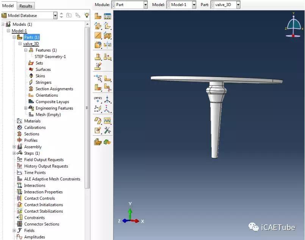The image size is (305, 240).
Task: Collapse the Parts (1) node
Action: tap(14, 37)
